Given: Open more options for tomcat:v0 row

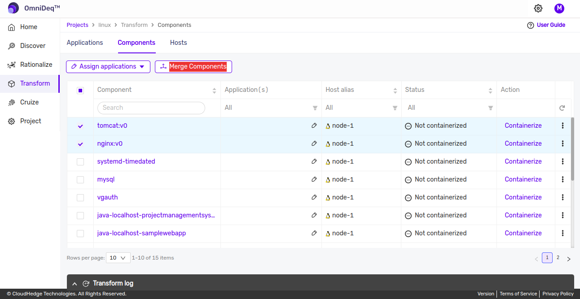Looking at the screenshot, I should click(562, 126).
